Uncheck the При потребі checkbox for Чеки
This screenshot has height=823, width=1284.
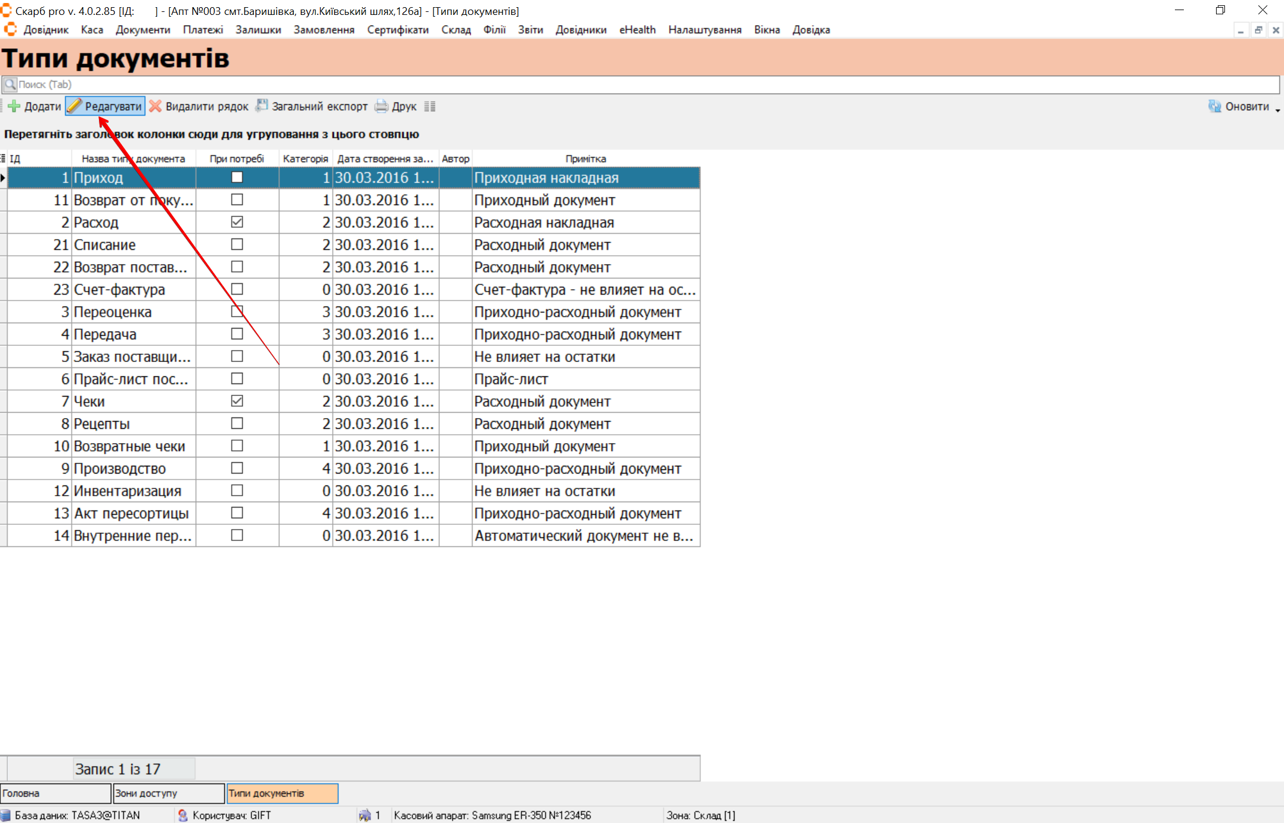pos(237,401)
